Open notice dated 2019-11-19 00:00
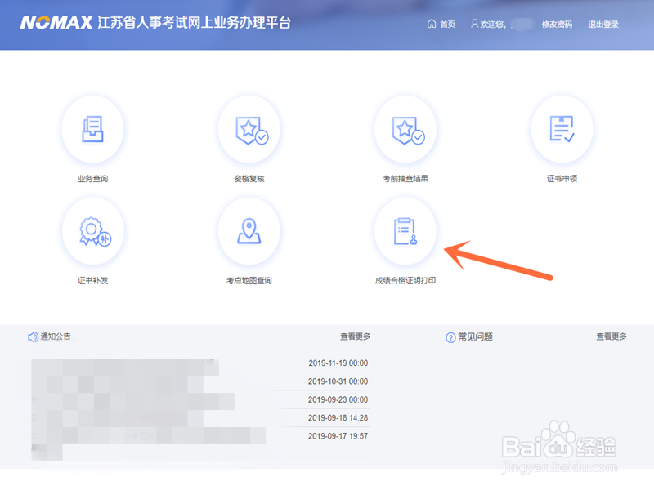This screenshot has width=654, height=490. 199,363
